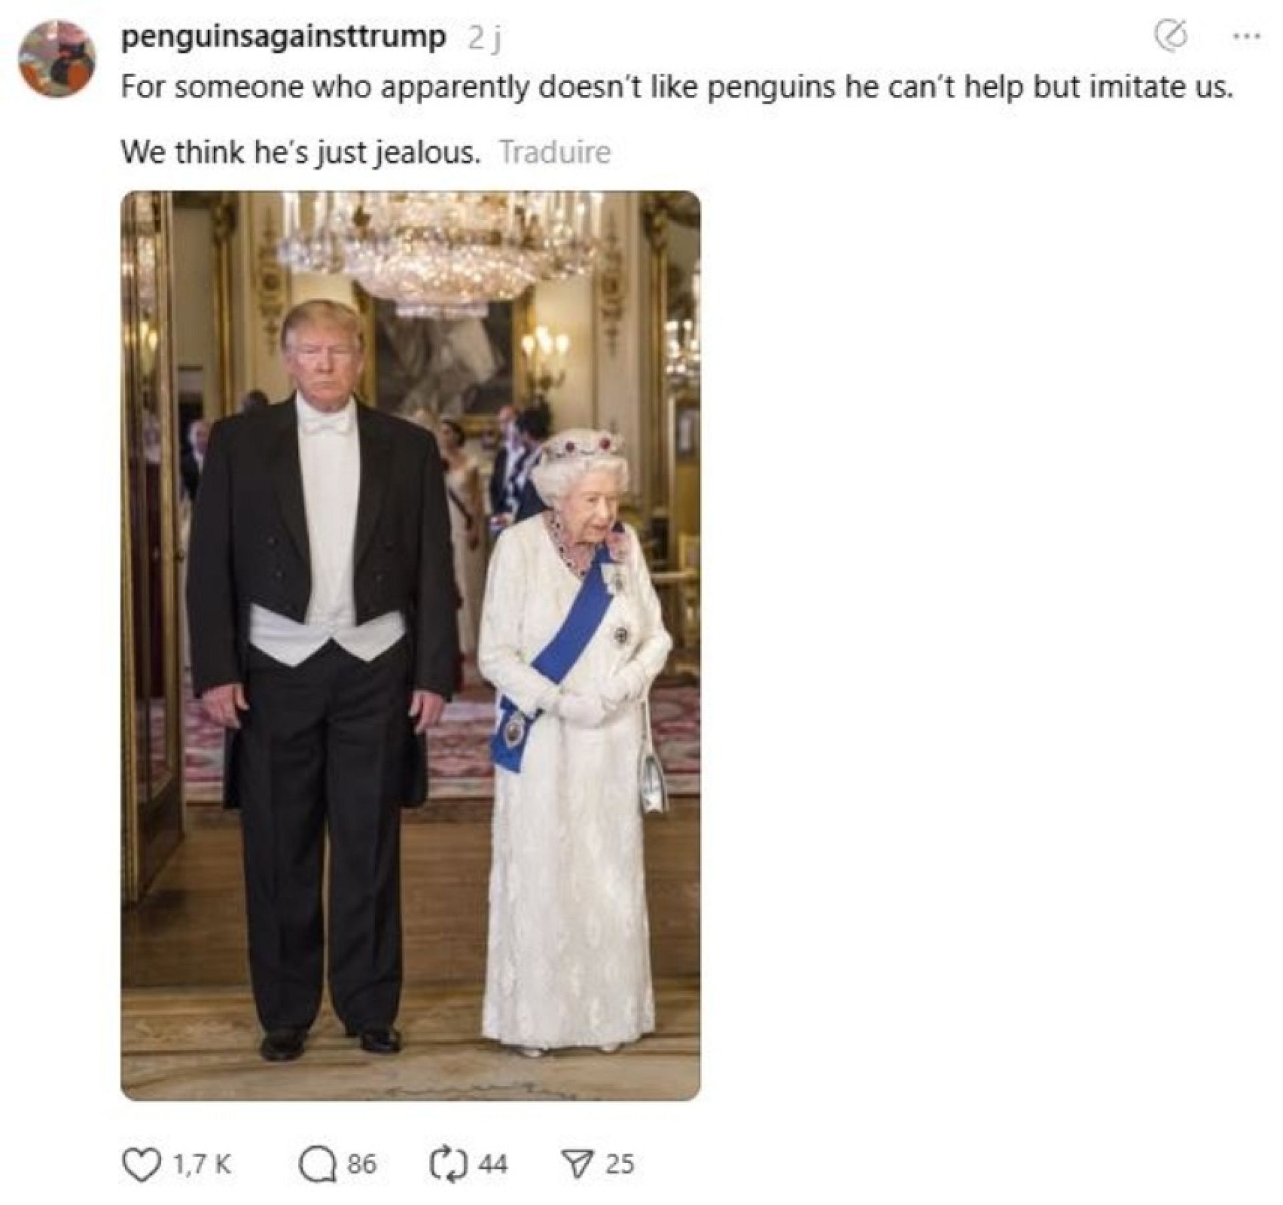View the 1,7 K likes count
Image resolution: width=1283 pixels, height=1205 pixels.
202,1164
